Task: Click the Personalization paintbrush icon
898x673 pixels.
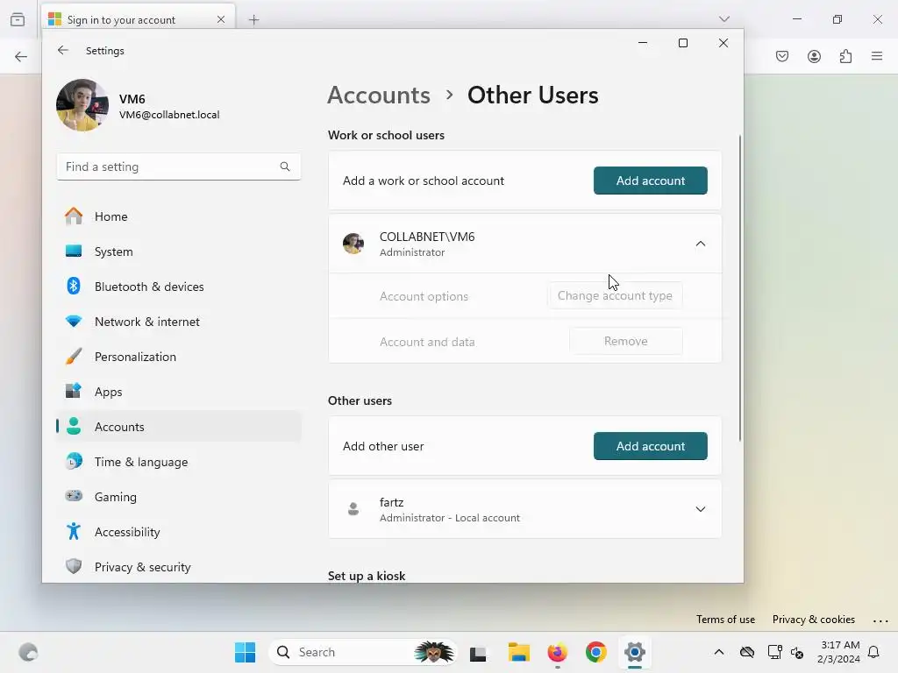Action: 74,356
